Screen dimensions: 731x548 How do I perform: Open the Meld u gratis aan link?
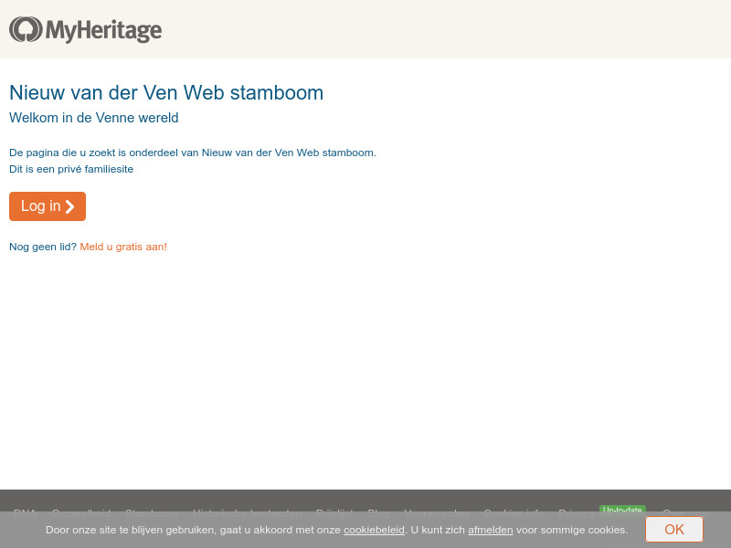click(x=122, y=247)
